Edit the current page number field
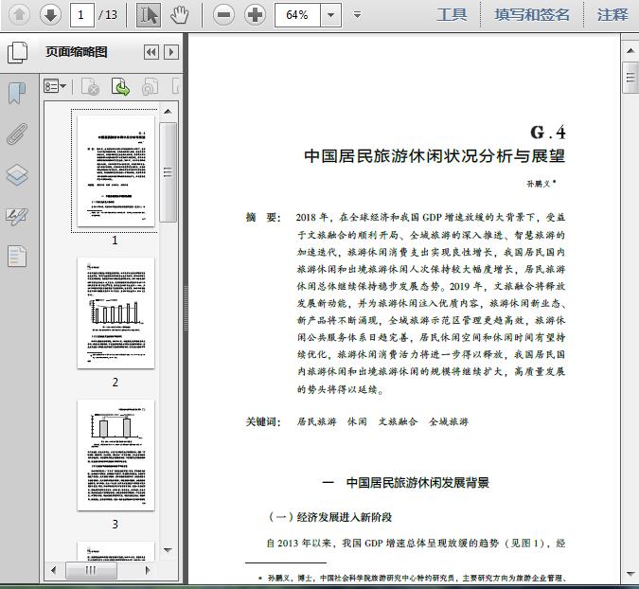The width and height of the screenshot is (639, 589). (x=82, y=15)
